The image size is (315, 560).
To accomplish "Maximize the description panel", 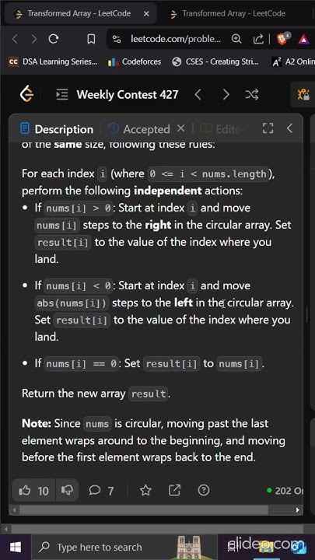I will pos(268,128).
